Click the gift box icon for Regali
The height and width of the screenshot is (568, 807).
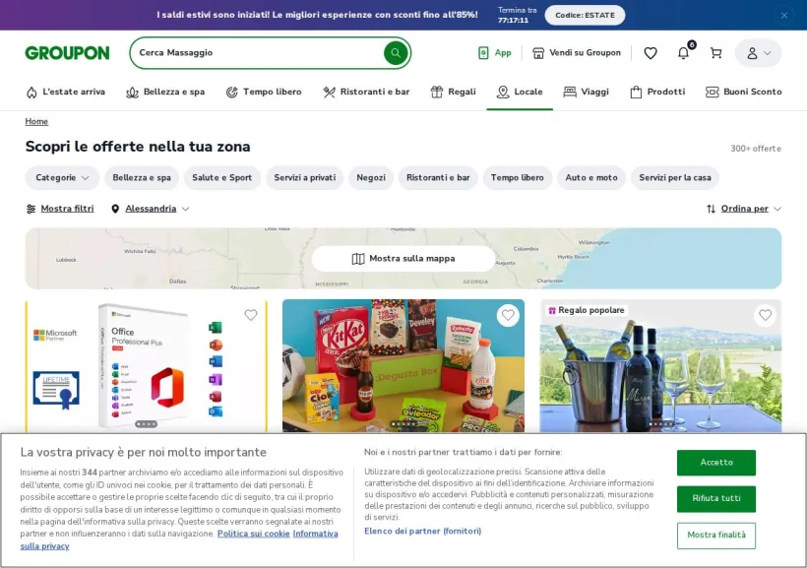pos(436,93)
